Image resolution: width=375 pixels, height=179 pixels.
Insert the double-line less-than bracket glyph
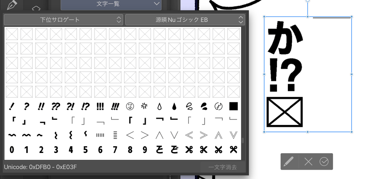[189, 135]
